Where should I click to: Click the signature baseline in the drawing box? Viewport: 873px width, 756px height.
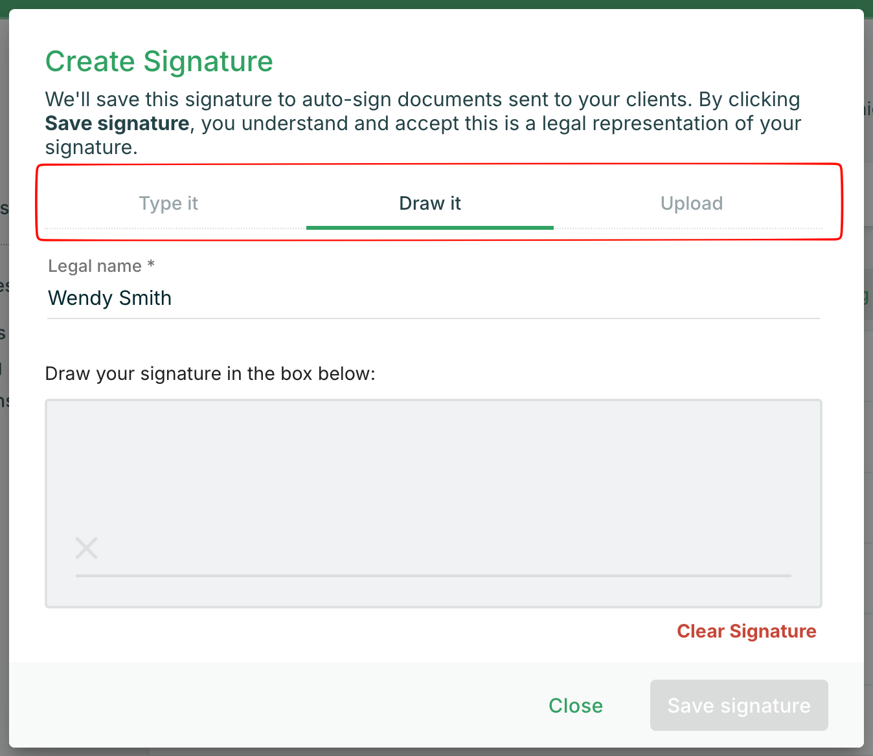pyautogui.click(x=433, y=575)
